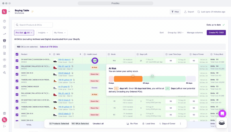Click Re-Plan in bottom action bar

click(x=132, y=124)
